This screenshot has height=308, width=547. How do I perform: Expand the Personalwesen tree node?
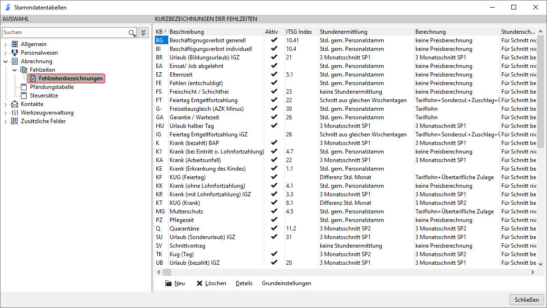pos(6,53)
